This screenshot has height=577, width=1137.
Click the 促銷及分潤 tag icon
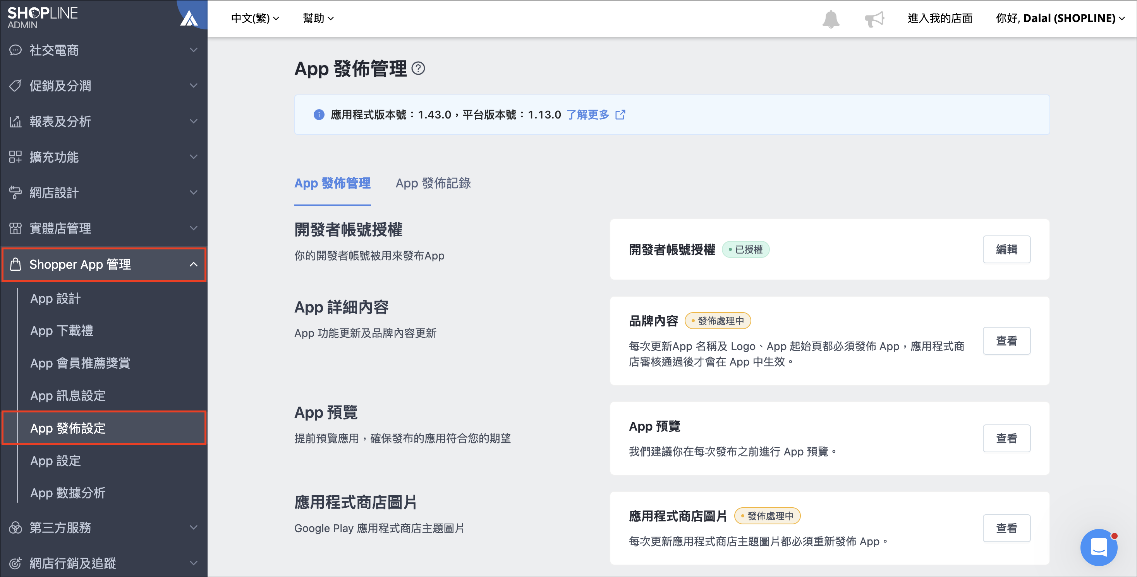pos(15,86)
